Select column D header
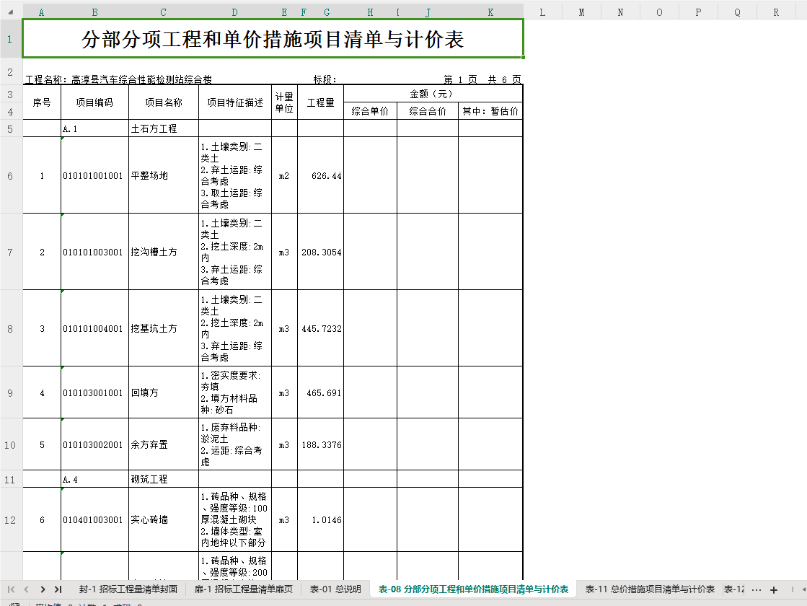 point(234,12)
